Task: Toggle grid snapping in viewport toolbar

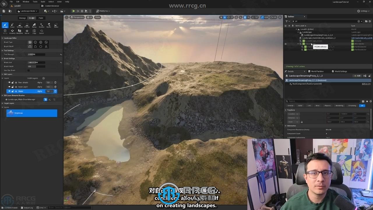Action: click(245, 17)
